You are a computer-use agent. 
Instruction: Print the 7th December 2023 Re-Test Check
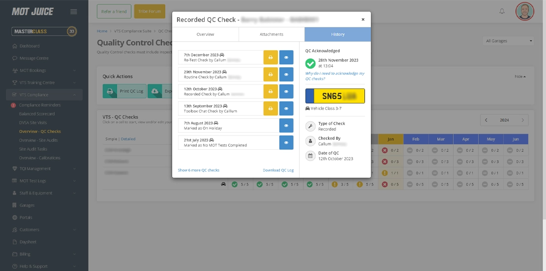pos(271,57)
